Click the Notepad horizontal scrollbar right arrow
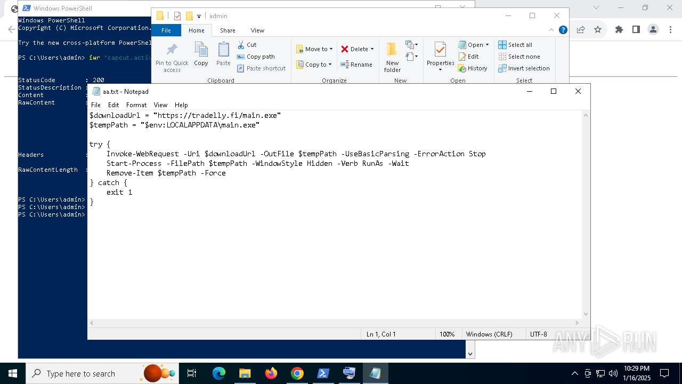This screenshot has width=682, height=384. pyautogui.click(x=577, y=323)
